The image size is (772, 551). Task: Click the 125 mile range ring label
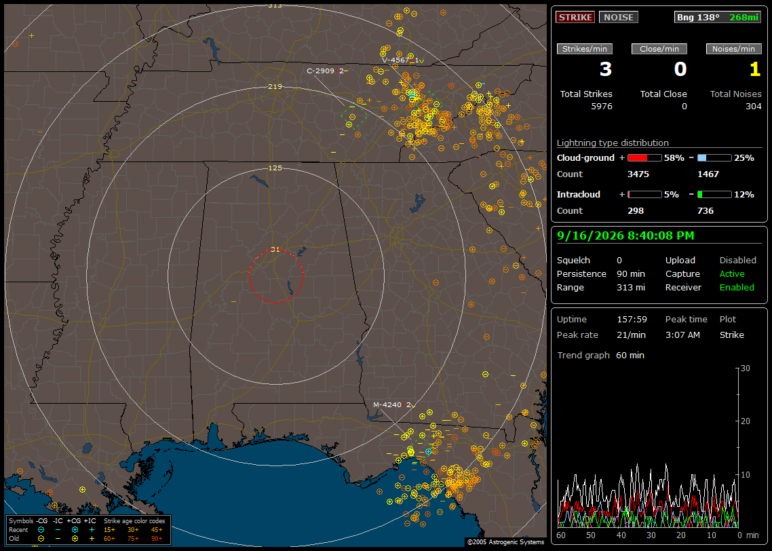coord(275,168)
